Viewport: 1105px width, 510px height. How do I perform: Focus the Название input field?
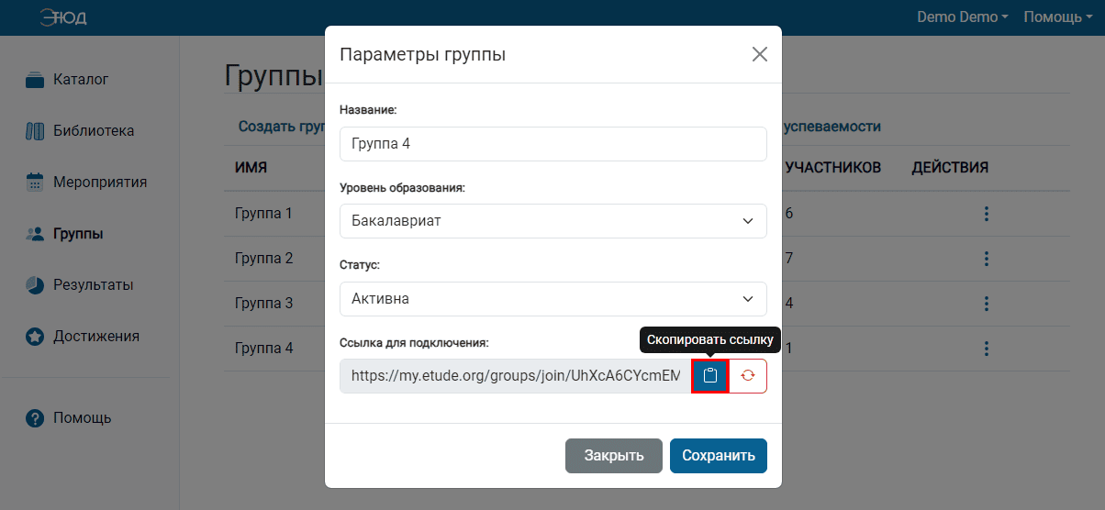[553, 144]
